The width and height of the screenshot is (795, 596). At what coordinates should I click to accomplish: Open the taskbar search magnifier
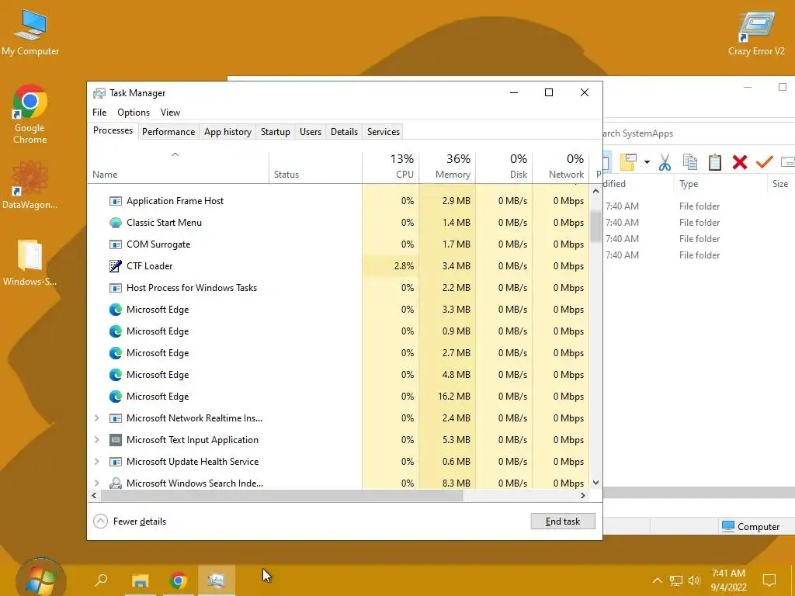[x=102, y=580]
